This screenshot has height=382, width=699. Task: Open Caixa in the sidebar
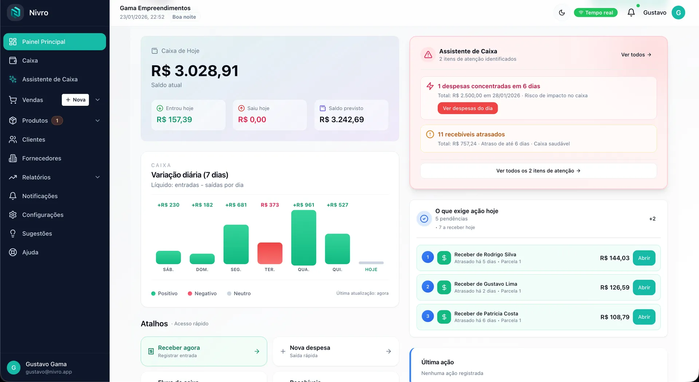tap(55, 60)
